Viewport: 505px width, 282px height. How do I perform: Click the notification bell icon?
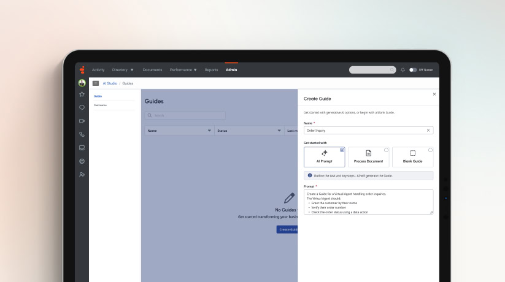tap(403, 70)
